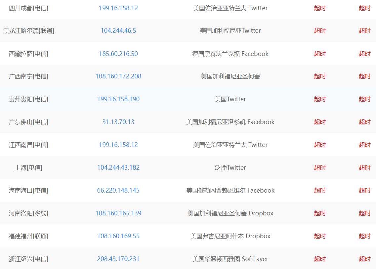Select 美国华盛顿西雅图 SoftLayer description
The width and height of the screenshot is (376, 269).
click(230, 259)
